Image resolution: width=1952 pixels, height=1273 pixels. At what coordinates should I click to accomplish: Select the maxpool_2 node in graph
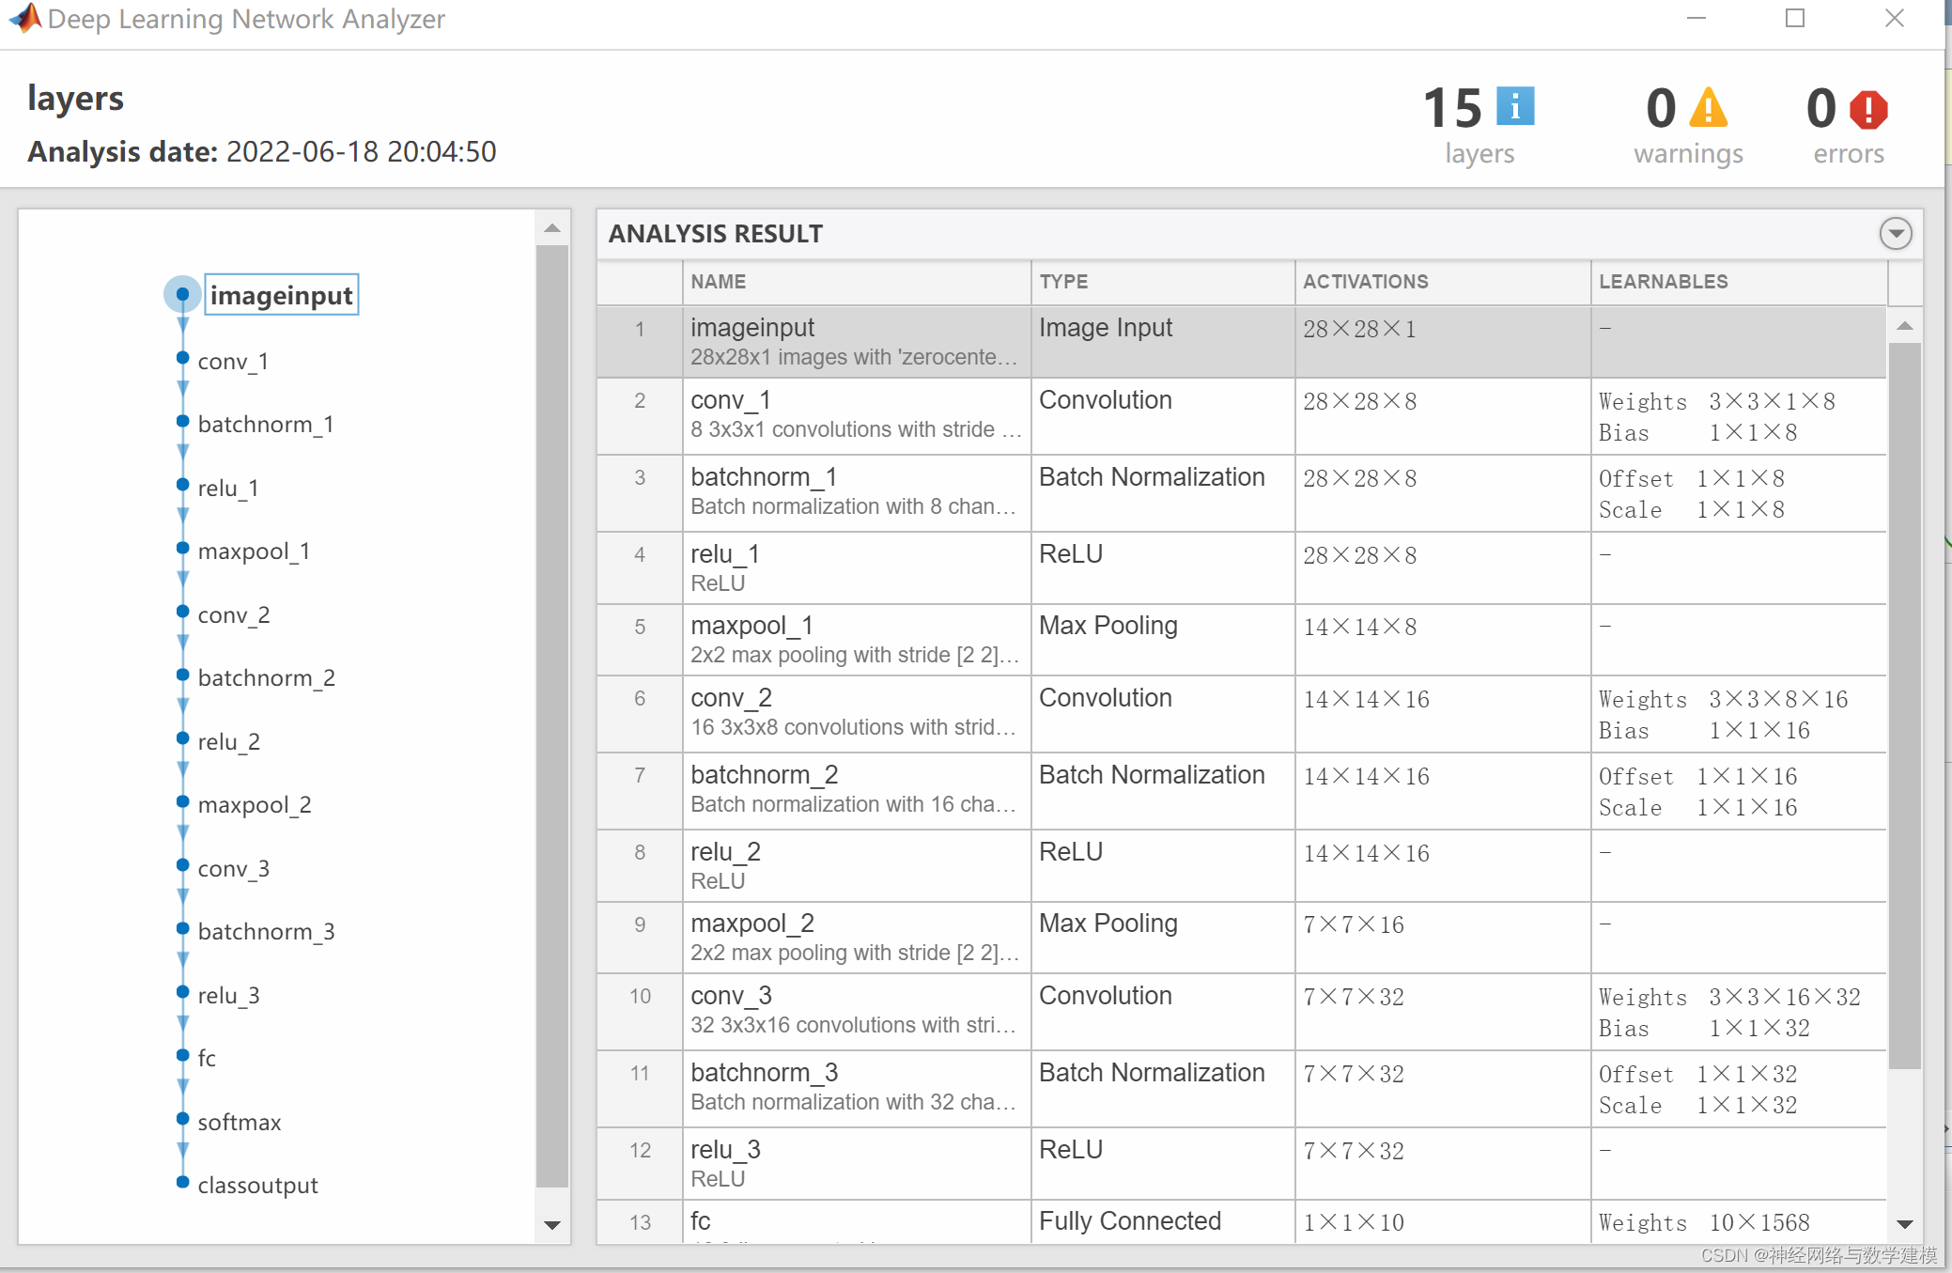[254, 804]
